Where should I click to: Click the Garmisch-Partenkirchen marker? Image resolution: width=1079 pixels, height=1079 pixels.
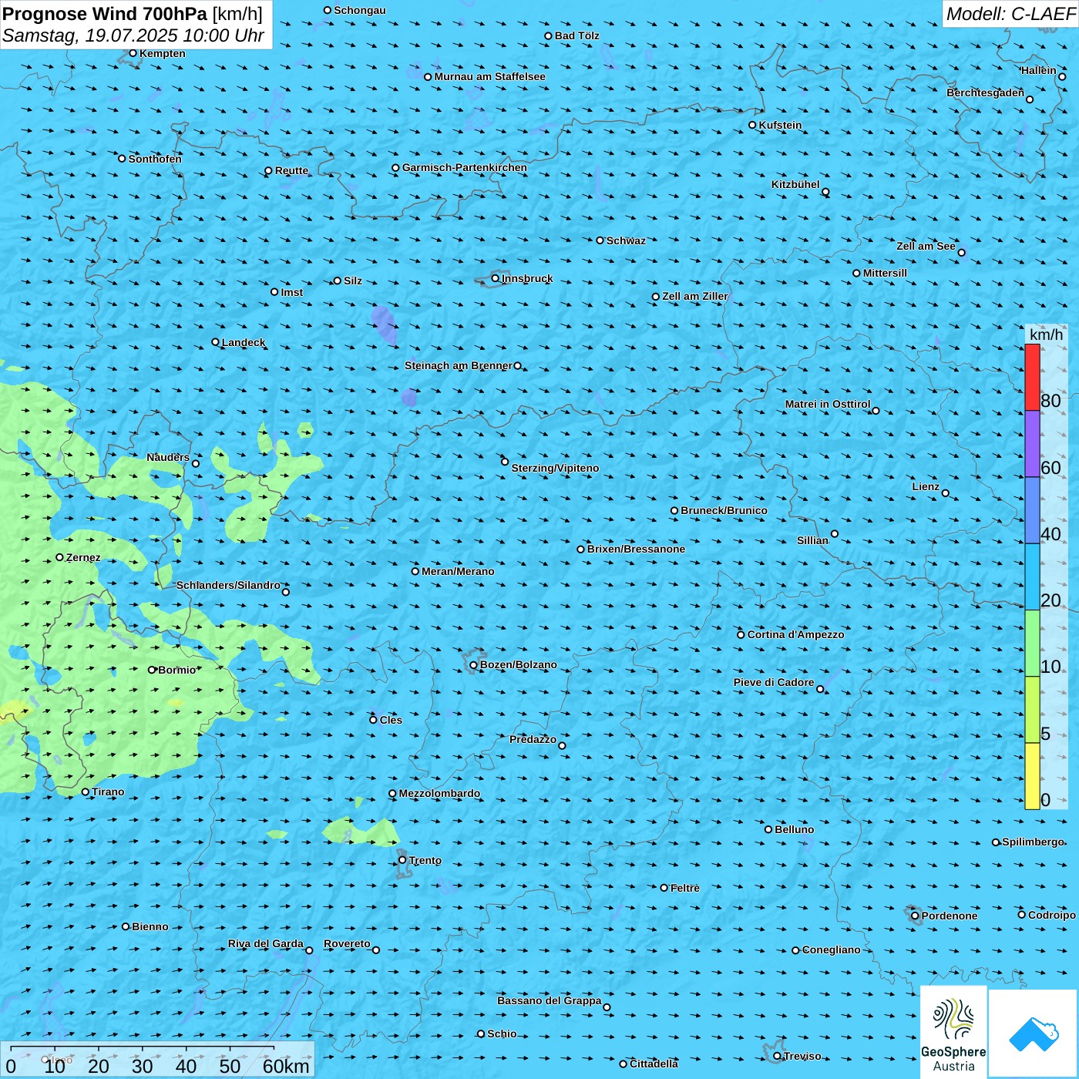pos(396,168)
